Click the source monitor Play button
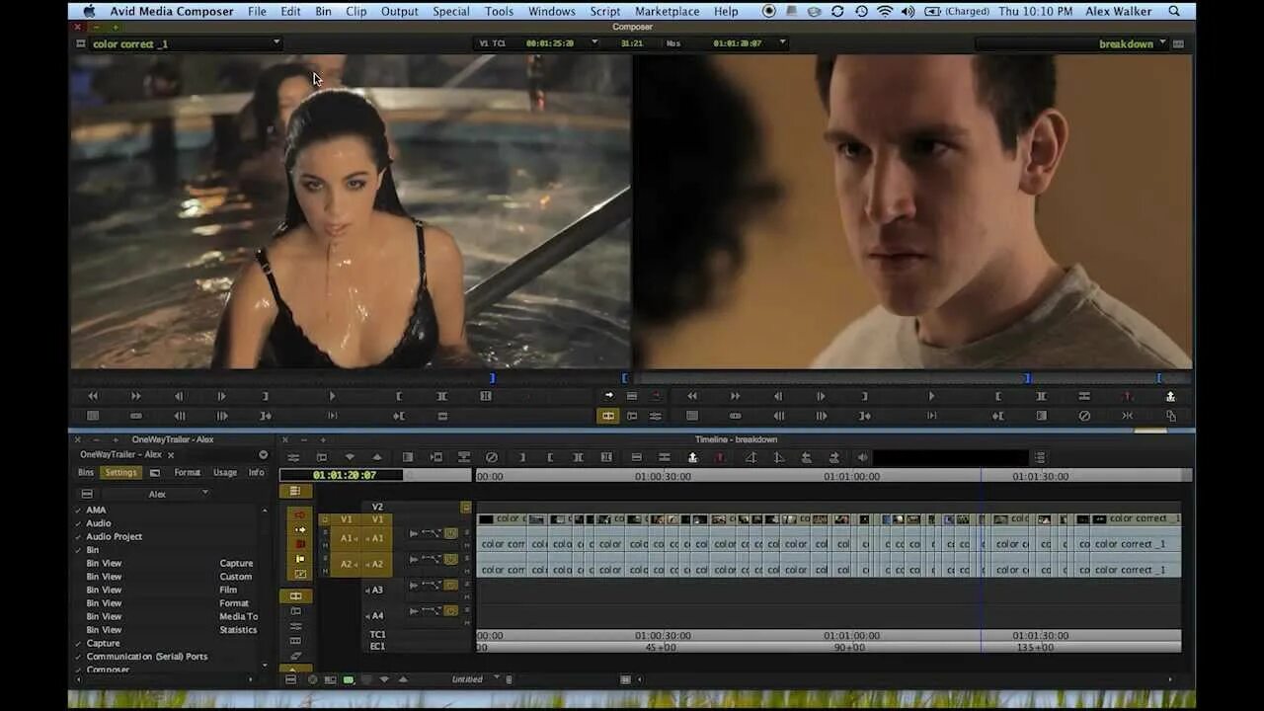 332,396
